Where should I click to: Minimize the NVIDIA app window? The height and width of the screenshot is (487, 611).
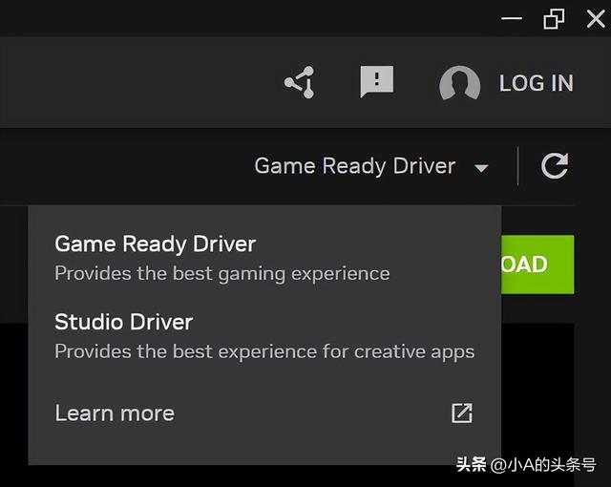click(x=512, y=18)
